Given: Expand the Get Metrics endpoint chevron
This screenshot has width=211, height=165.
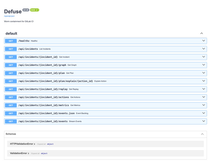Looking at the screenshot, I should click(203, 105).
